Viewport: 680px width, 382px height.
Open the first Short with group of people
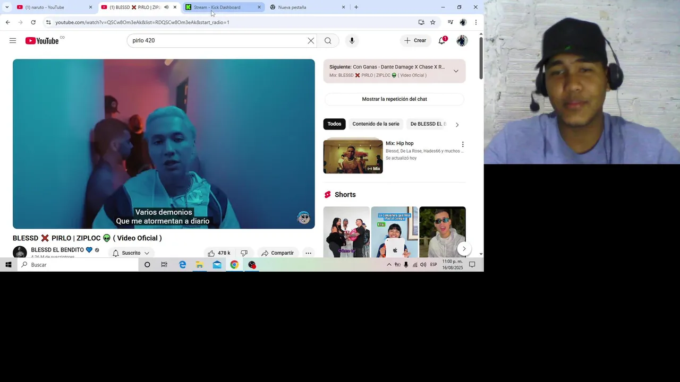(x=346, y=232)
